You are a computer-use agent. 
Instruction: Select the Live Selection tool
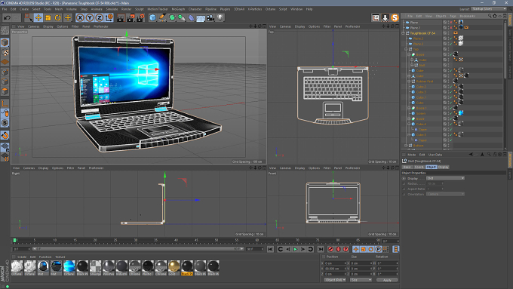29,17
